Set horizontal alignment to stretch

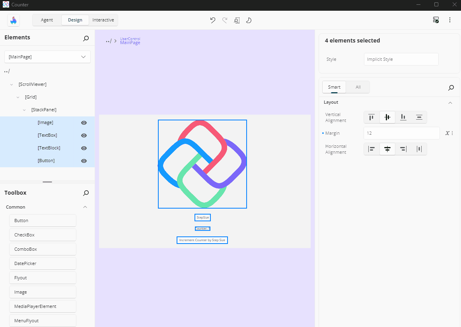[419, 149]
